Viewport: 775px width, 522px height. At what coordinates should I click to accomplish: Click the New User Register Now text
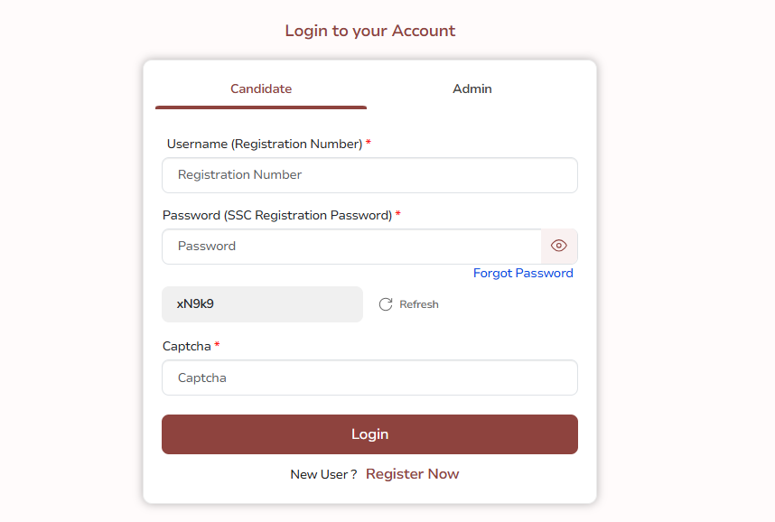click(412, 473)
